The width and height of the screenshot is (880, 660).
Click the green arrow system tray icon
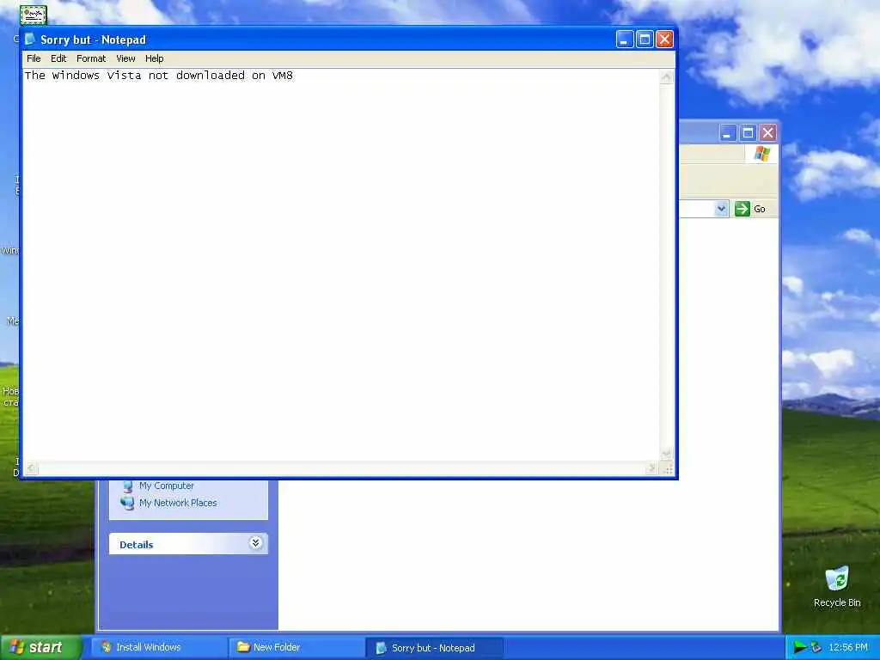pos(799,648)
